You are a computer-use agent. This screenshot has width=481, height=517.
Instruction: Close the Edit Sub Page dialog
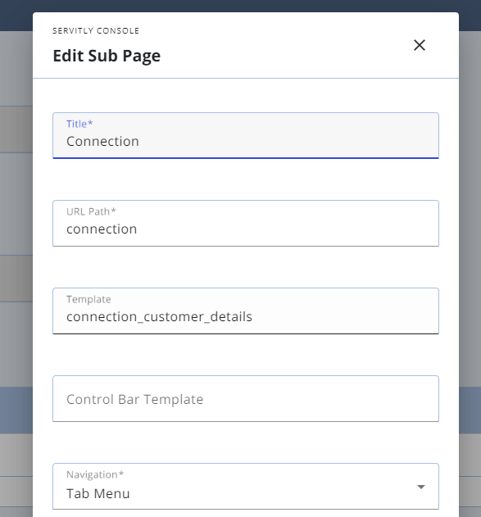coord(420,45)
